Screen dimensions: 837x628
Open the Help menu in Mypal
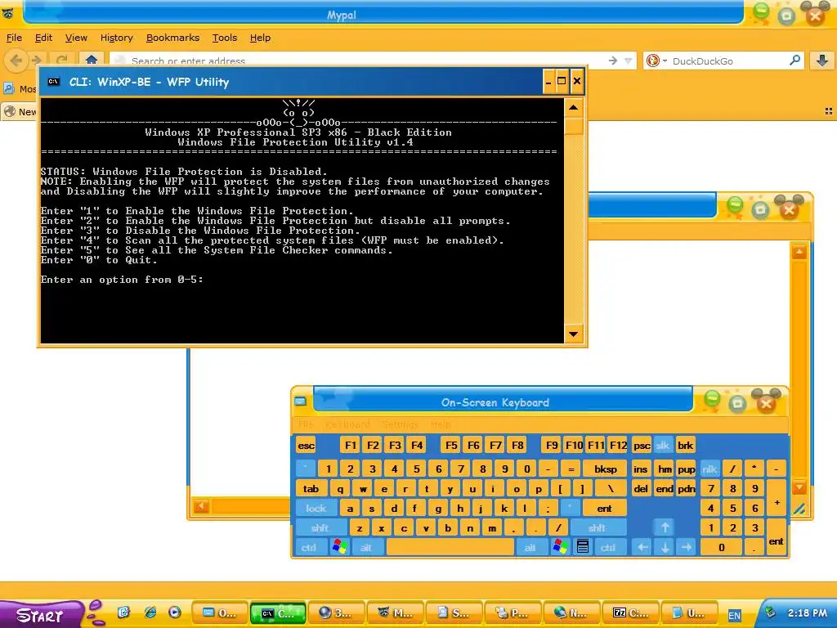(260, 38)
